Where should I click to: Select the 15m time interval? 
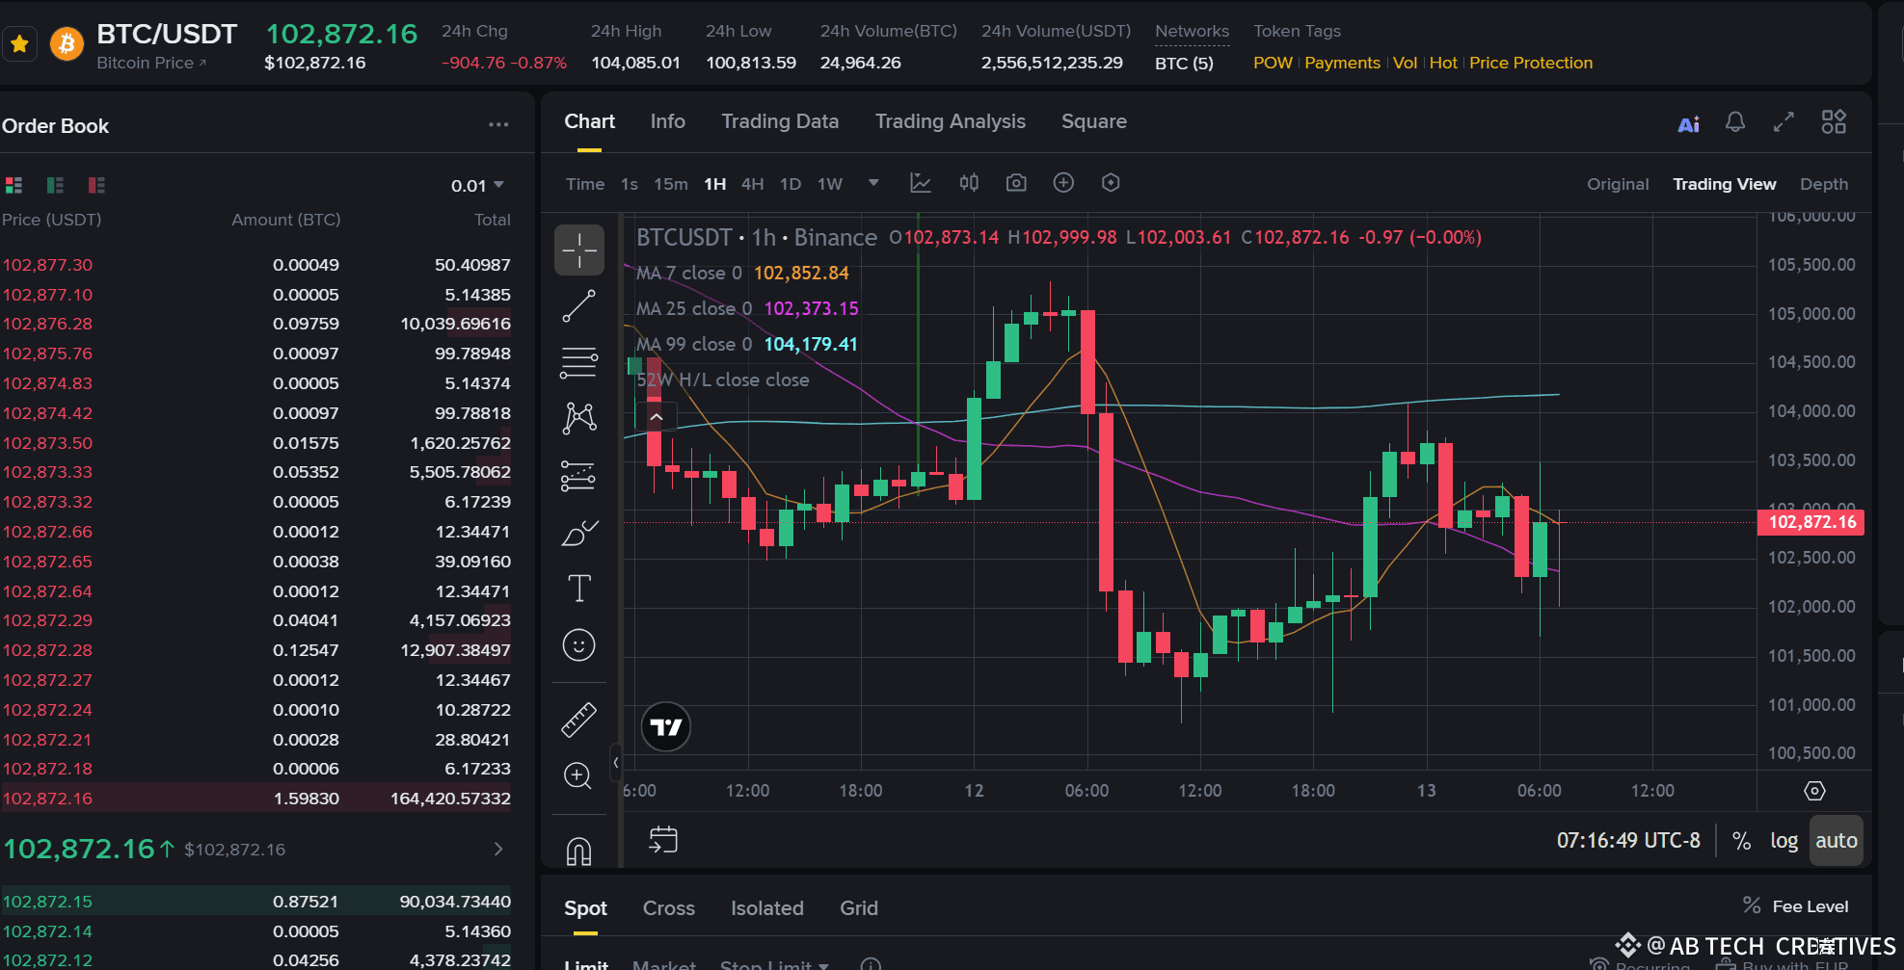point(671,184)
